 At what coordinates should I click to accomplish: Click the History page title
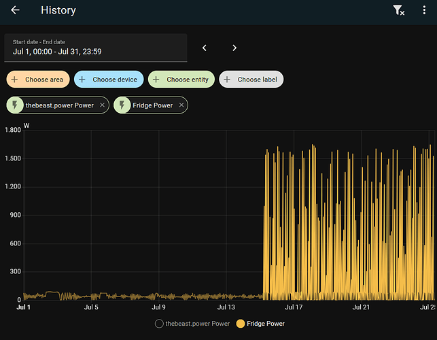pos(58,10)
